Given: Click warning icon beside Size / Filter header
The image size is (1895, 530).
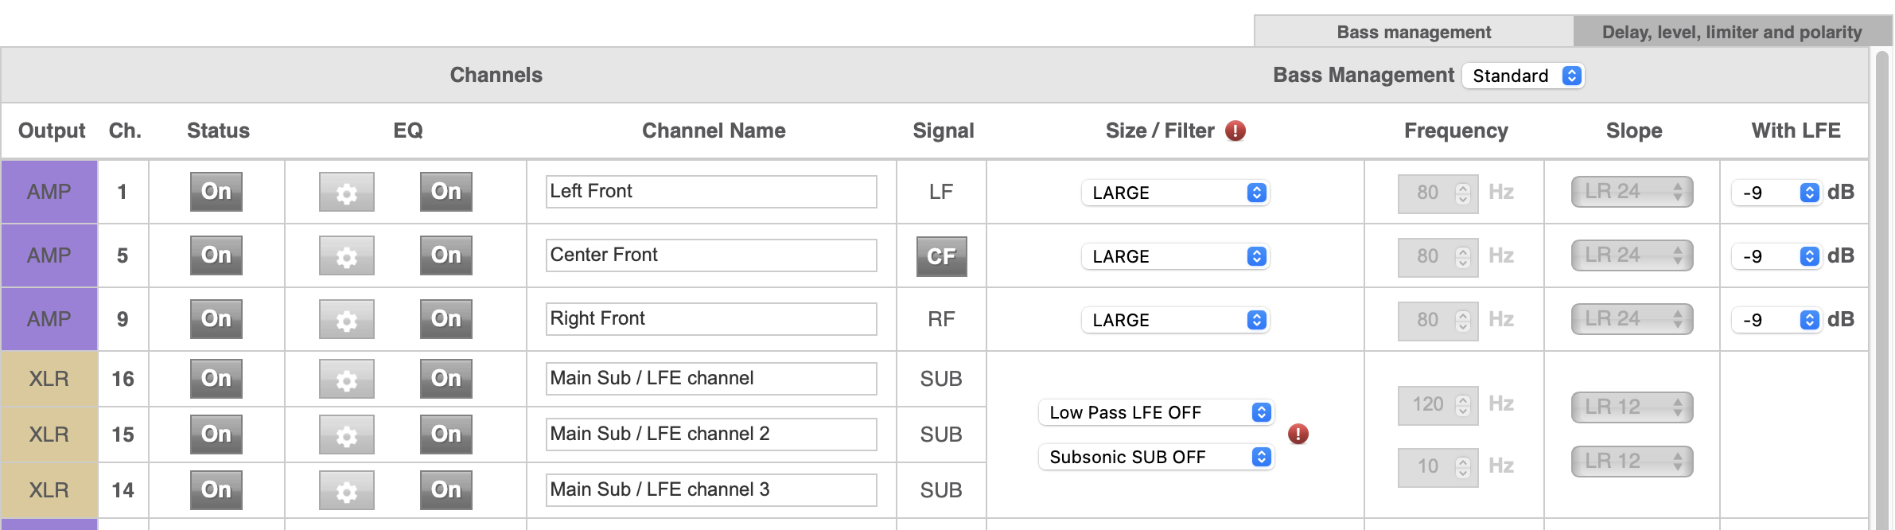Looking at the screenshot, I should pyautogui.click(x=1235, y=131).
